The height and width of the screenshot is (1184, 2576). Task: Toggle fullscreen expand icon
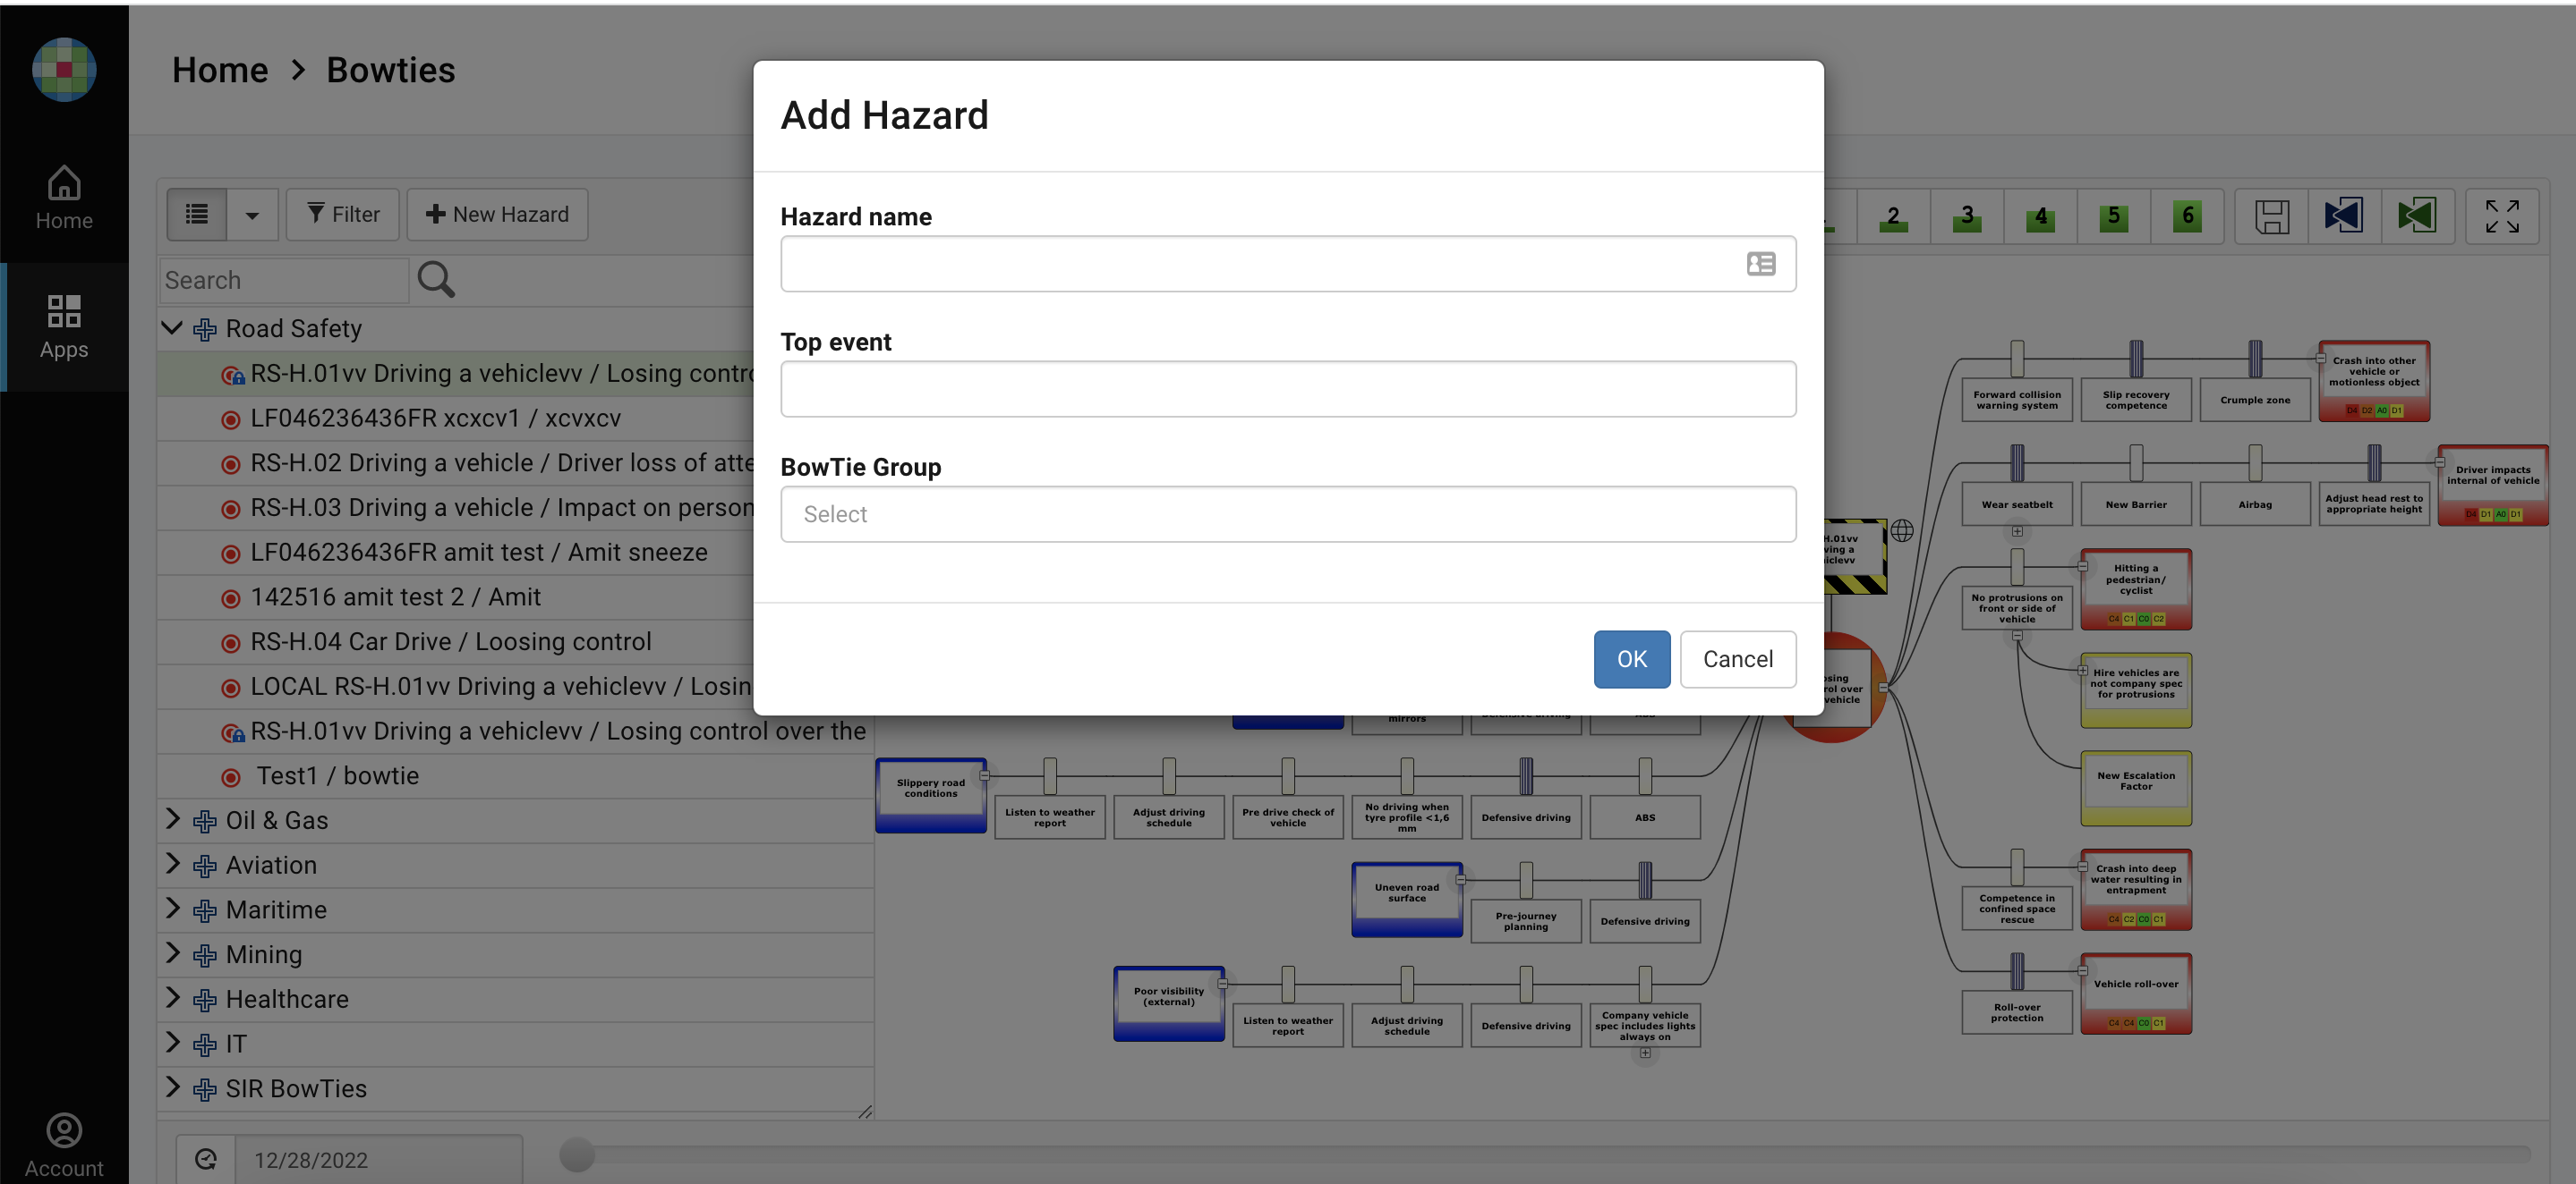(2501, 216)
